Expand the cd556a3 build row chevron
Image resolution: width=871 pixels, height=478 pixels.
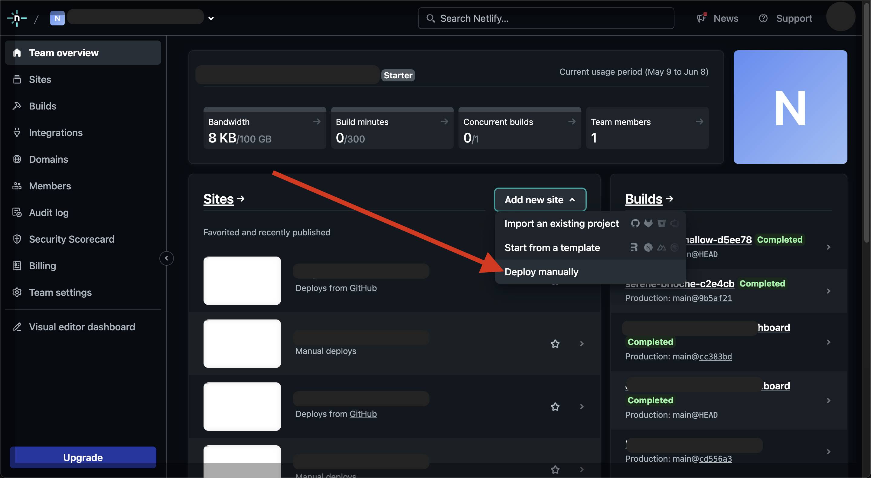[x=828, y=452]
